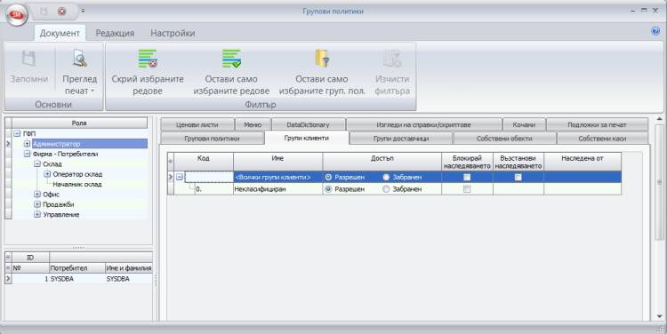
Task: Check Блокирай наследяването for Некласифициран
Action: (x=467, y=189)
